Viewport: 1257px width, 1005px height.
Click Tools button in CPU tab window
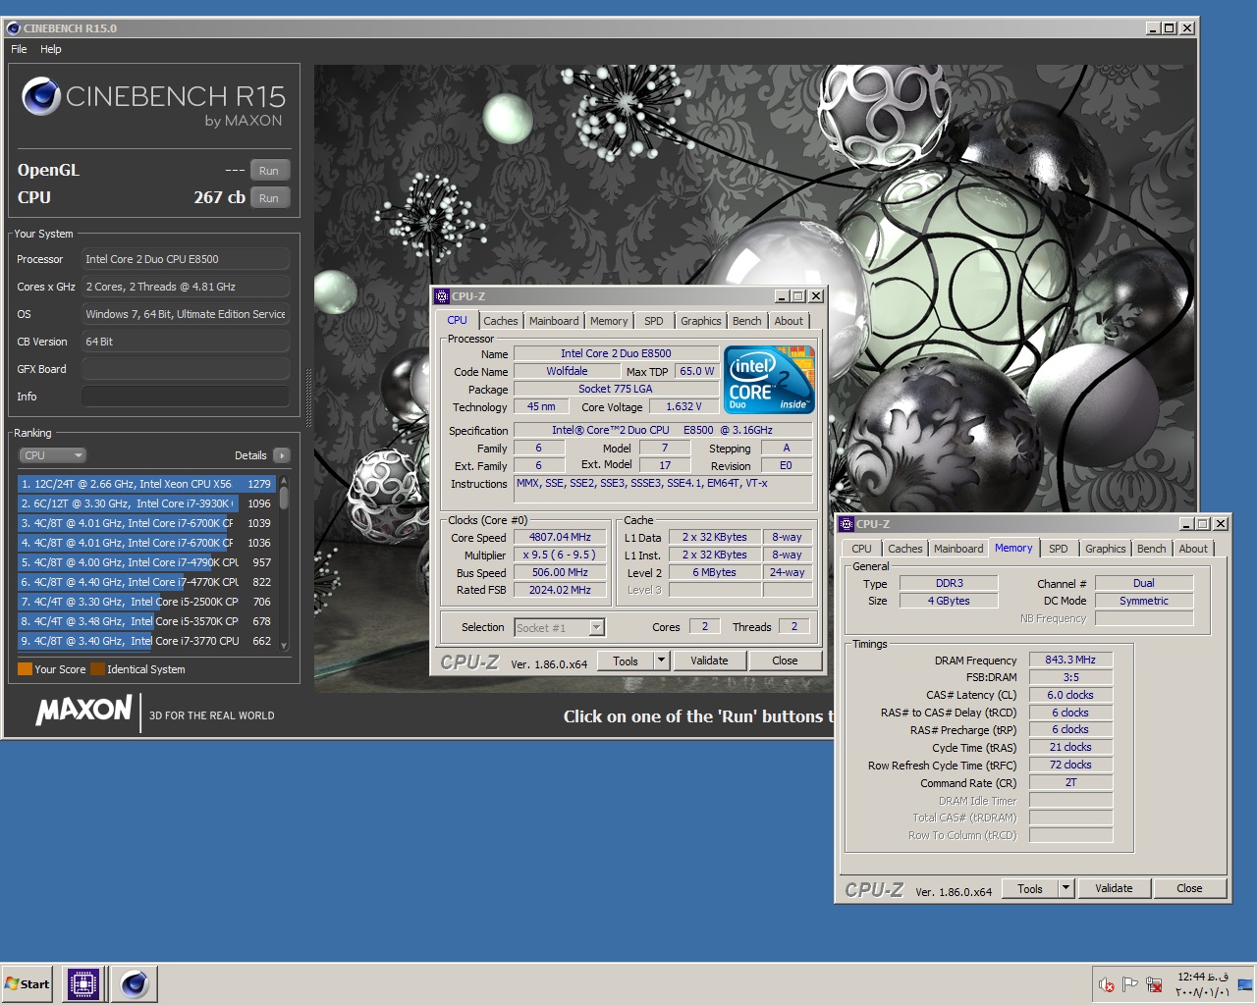tap(626, 661)
